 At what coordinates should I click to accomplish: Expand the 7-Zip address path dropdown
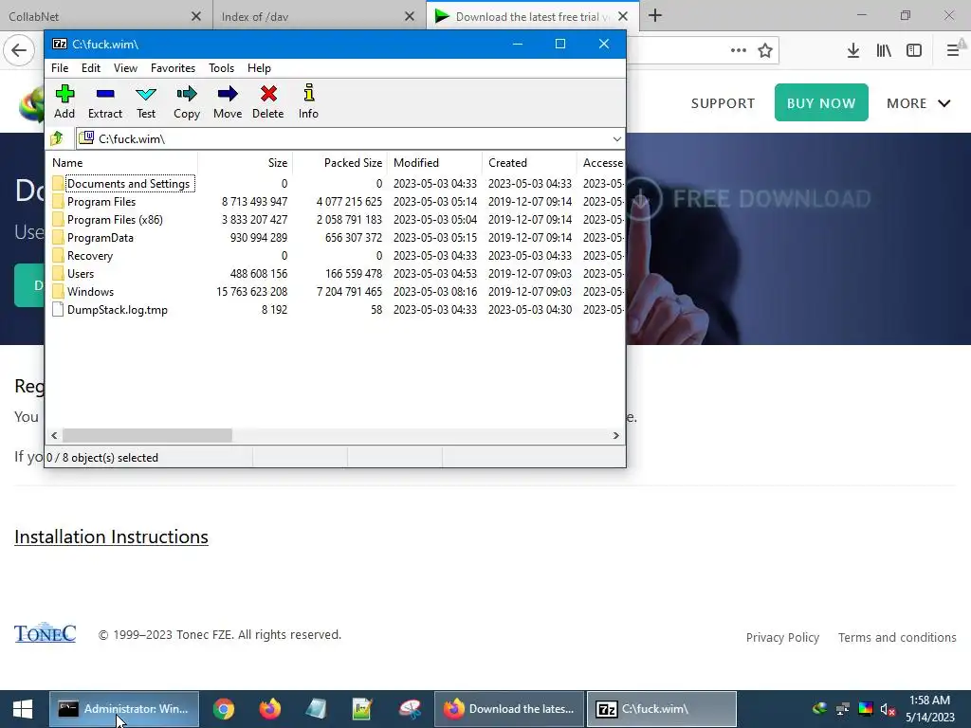[x=616, y=138]
